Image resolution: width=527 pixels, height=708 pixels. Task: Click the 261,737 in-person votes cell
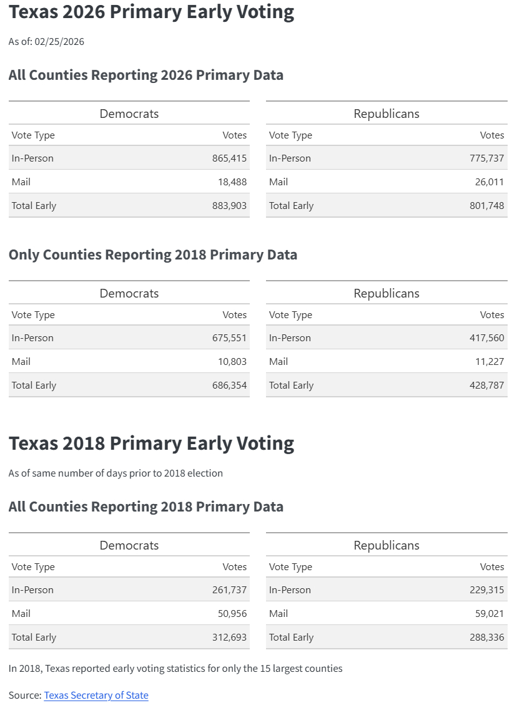point(229,590)
